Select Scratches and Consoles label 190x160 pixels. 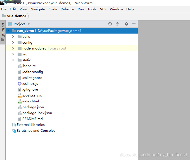[x=36, y=131]
